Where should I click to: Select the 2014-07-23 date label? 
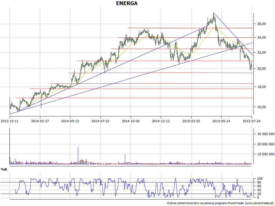(x=100, y=121)
